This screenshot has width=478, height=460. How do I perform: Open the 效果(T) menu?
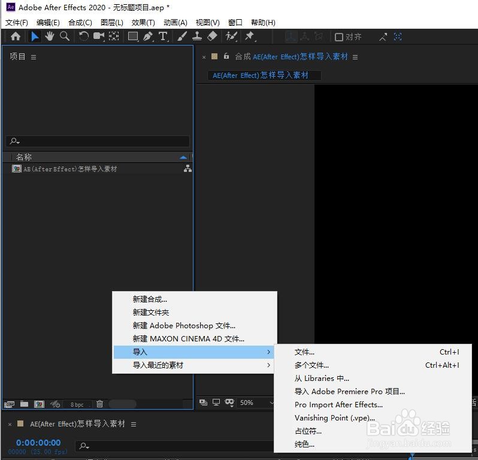(x=143, y=23)
